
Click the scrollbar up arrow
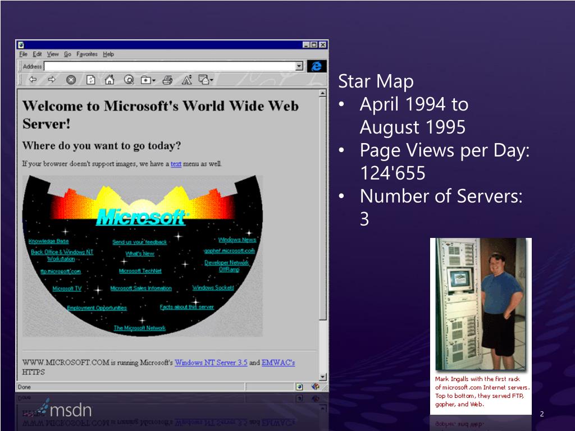323,93
